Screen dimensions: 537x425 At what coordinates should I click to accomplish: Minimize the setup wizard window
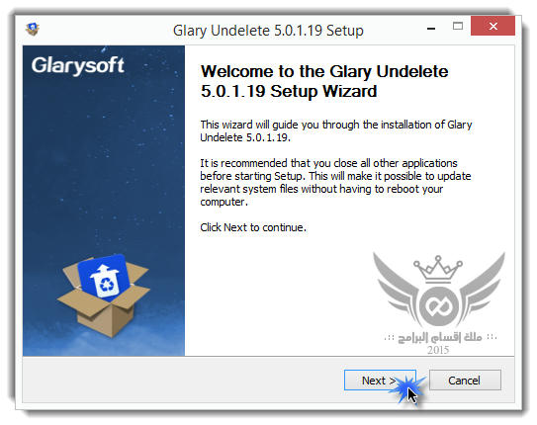click(431, 28)
